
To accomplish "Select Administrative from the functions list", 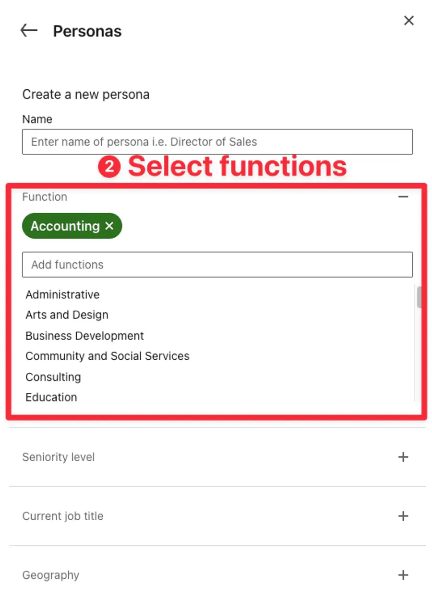I will coord(62,294).
